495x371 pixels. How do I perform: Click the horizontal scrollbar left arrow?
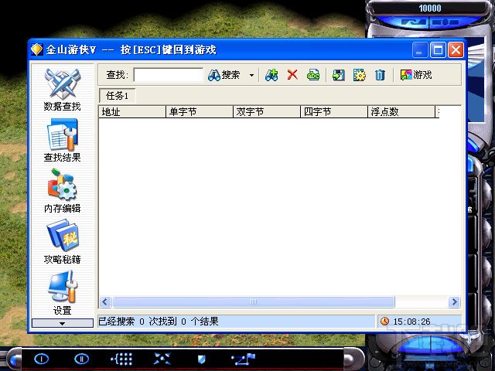coord(105,302)
